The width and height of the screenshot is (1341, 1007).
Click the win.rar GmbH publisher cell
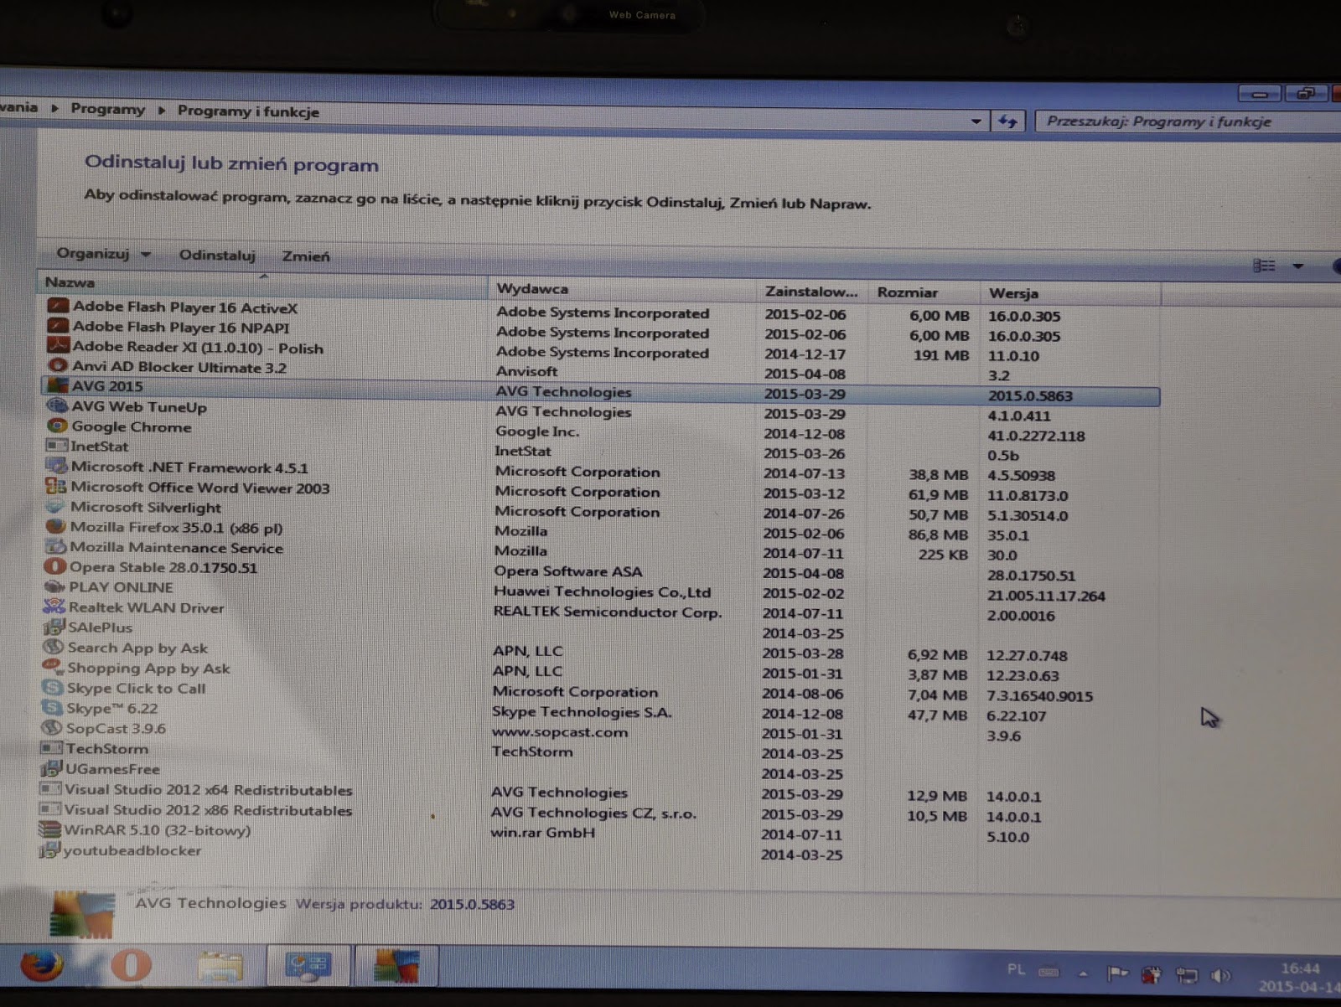543,833
